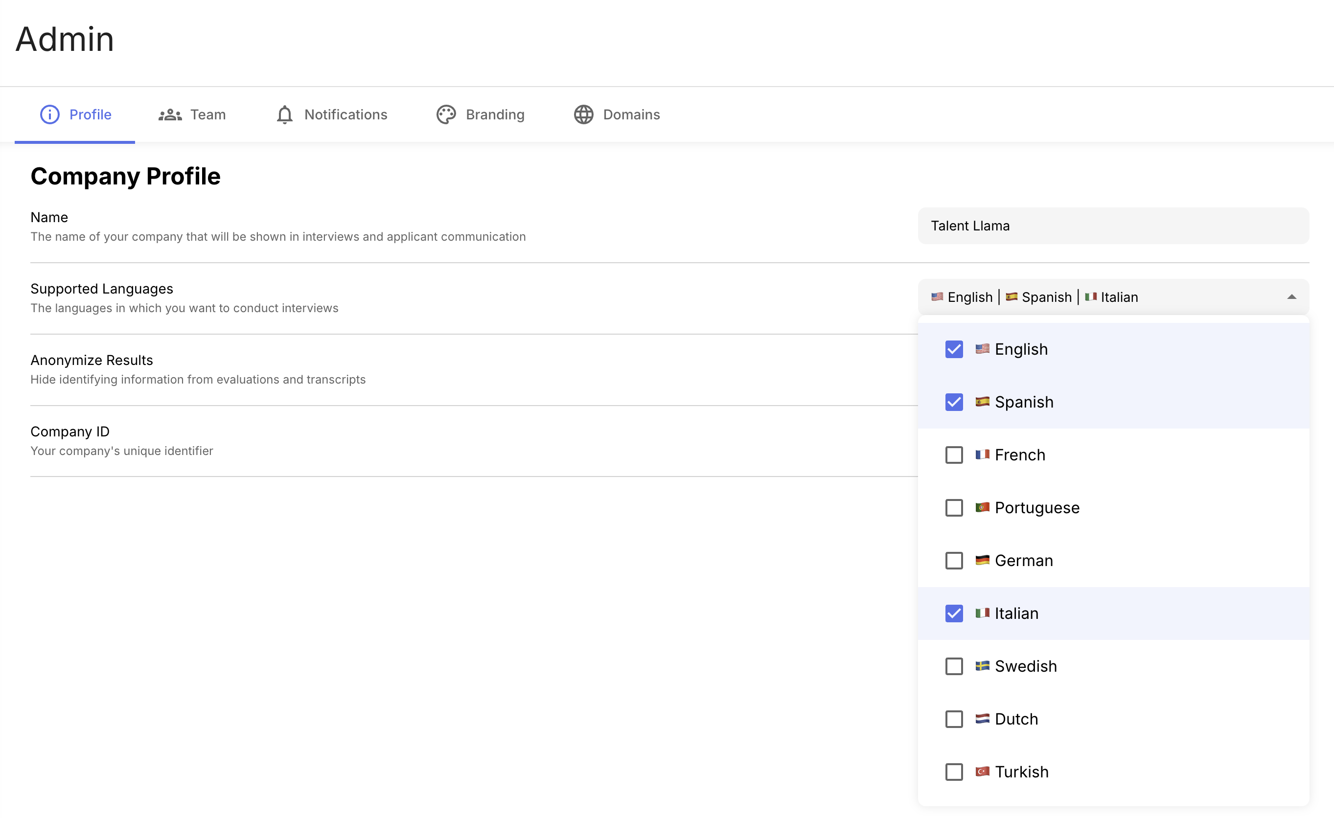Collapse the Supported Languages dropdown arrow
This screenshot has height=818, width=1334.
(1292, 297)
